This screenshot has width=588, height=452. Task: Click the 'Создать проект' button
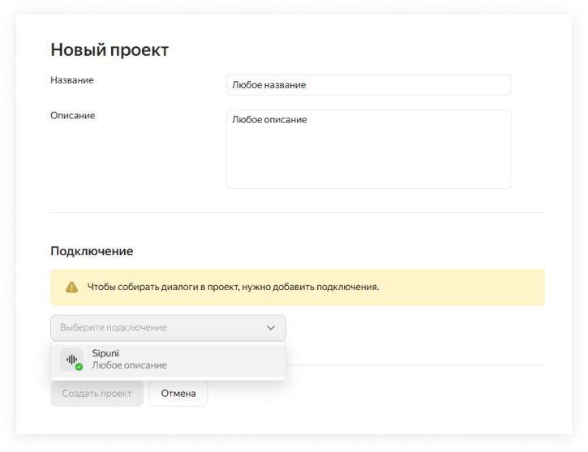[x=97, y=393]
